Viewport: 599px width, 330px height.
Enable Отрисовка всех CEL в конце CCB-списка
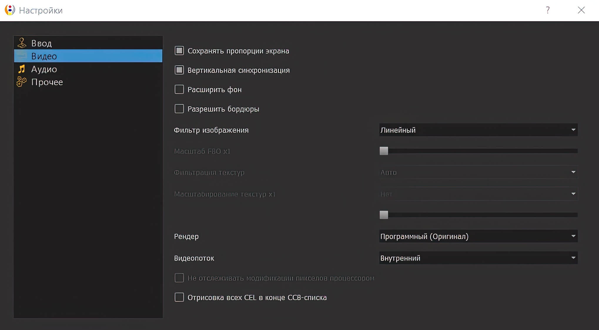(179, 297)
